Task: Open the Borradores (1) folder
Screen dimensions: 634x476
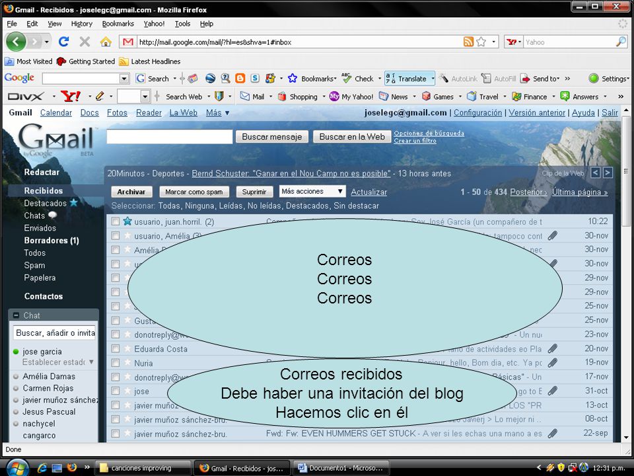Action: click(x=52, y=241)
